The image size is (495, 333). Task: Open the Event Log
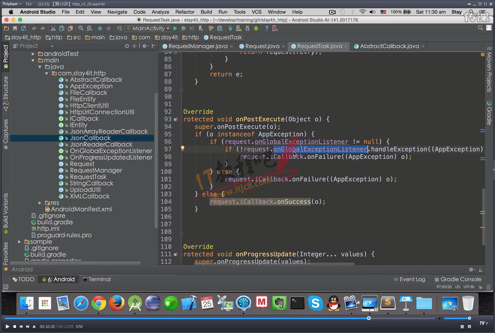[x=409, y=279]
